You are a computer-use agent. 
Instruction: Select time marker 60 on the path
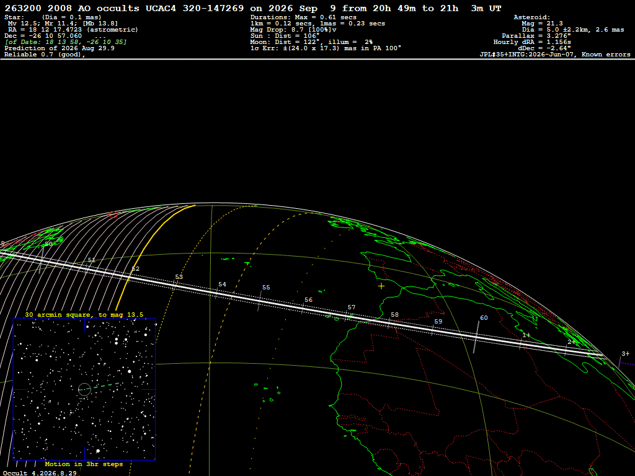click(x=484, y=318)
